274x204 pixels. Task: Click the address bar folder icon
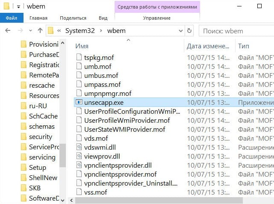[50, 31]
